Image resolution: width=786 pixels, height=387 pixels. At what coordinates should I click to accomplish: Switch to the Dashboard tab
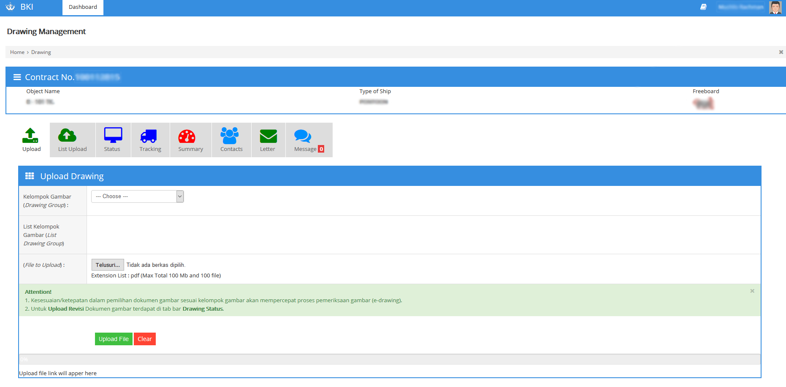pos(83,7)
